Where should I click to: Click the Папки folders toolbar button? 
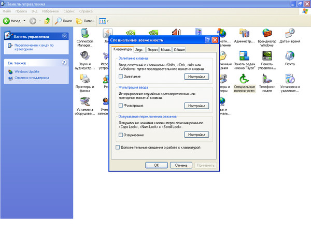pos(84,21)
